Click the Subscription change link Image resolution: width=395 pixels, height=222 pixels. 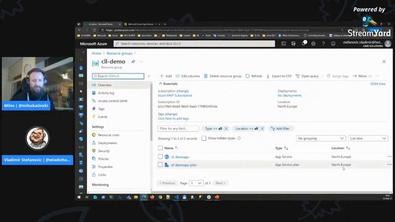(x=183, y=91)
